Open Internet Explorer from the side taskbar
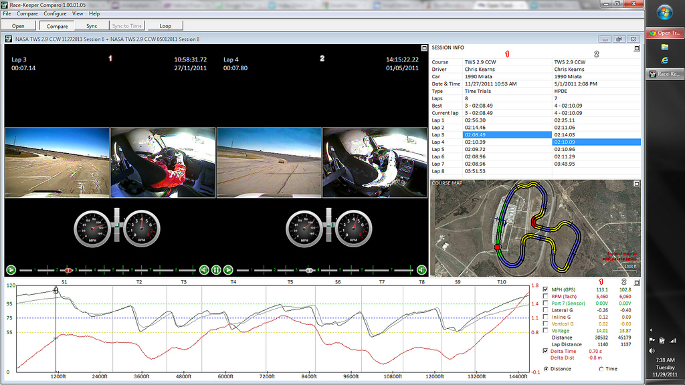Image resolution: width=685 pixels, height=385 pixels. [x=664, y=60]
